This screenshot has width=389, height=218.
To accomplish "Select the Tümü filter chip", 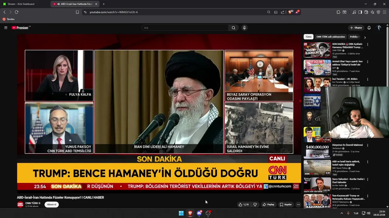I will [x=308, y=37].
